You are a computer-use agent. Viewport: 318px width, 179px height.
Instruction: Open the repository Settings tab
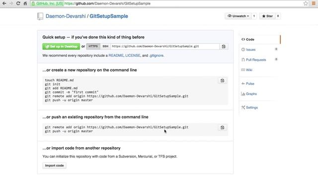252,107
